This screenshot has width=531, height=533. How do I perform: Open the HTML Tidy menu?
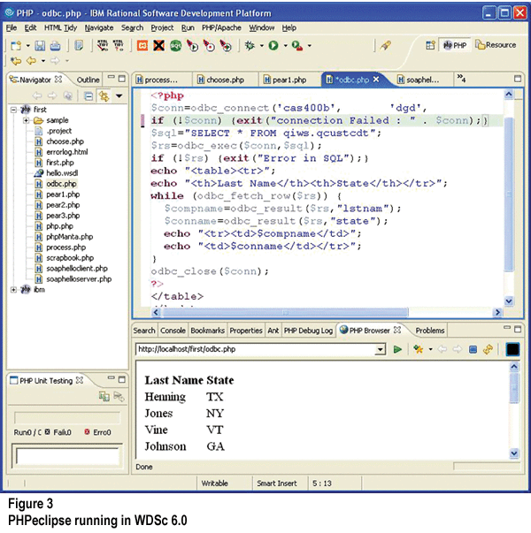pos(60,28)
